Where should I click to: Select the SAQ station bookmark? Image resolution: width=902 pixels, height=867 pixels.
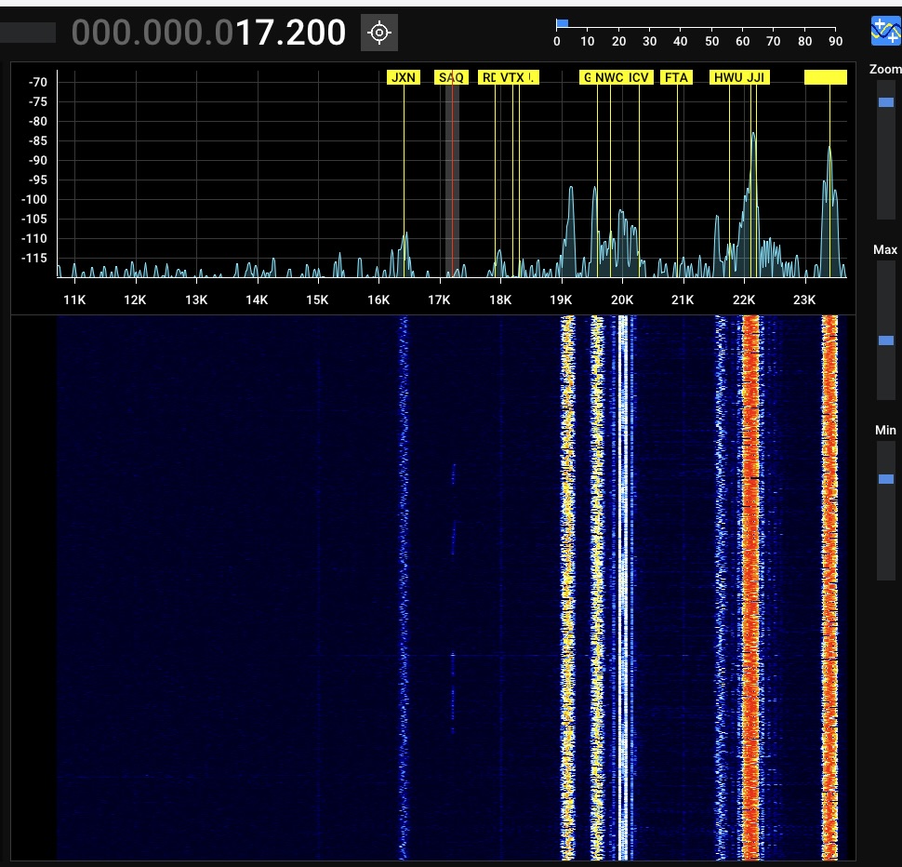(451, 77)
